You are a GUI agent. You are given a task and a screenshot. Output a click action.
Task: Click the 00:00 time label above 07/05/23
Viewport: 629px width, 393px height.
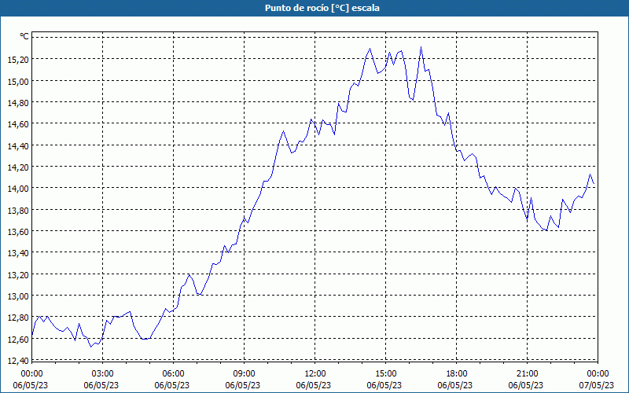598,374
